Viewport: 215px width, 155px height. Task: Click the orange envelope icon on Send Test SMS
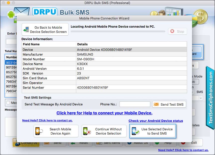156,104
